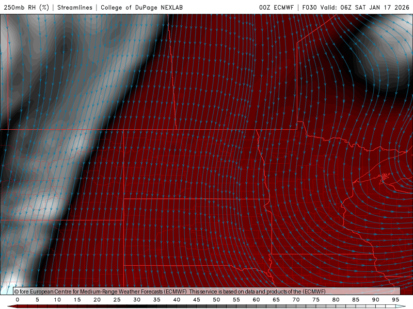Click the '250mb RH (%)' title text
Image resolution: width=413 pixels, height=309 pixels.
click(x=26, y=7)
